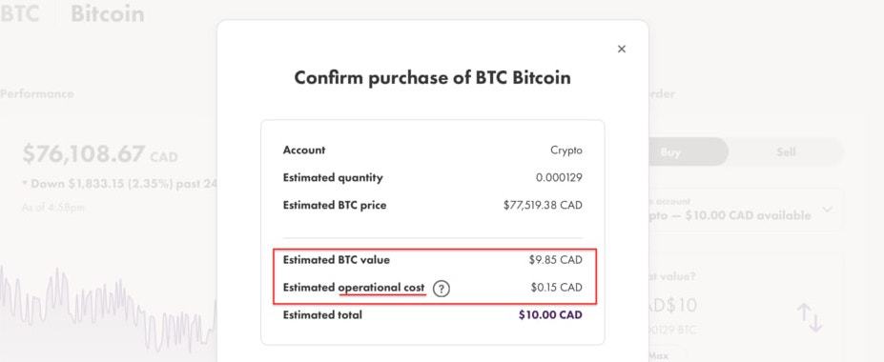
Task: Click the Estimated BTC value $9.85 CAD
Action: click(x=555, y=260)
